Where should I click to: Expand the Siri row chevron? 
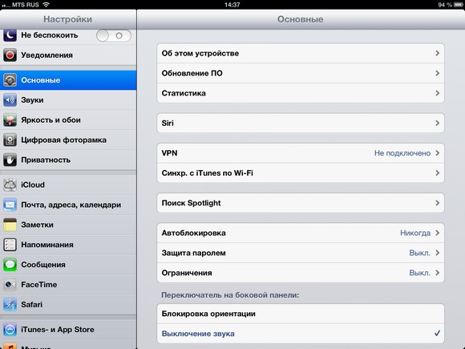coord(438,124)
